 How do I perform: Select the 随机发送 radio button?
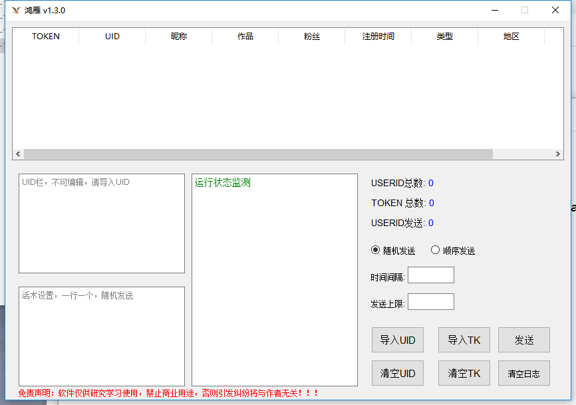pos(376,250)
